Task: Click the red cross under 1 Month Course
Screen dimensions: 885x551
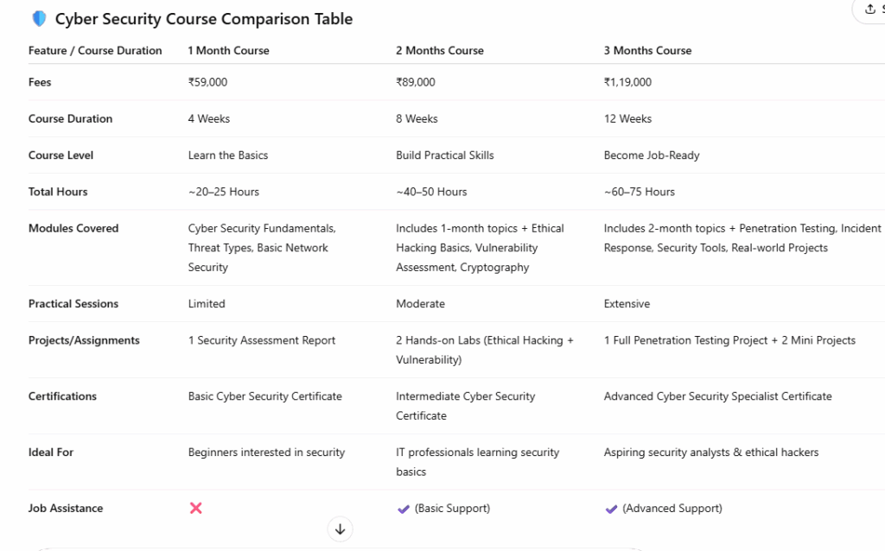Action: [x=196, y=508]
